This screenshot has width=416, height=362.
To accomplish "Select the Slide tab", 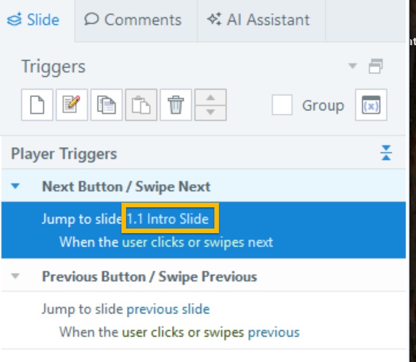I will pos(34,20).
